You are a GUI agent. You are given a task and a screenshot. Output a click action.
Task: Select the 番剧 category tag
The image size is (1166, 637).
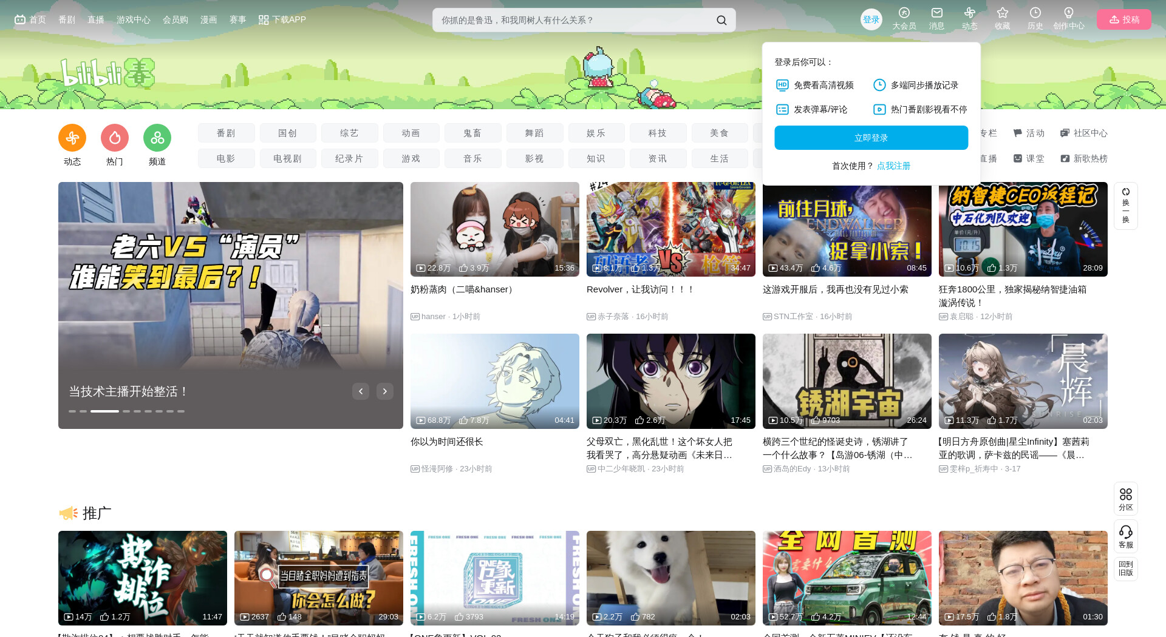[227, 133]
